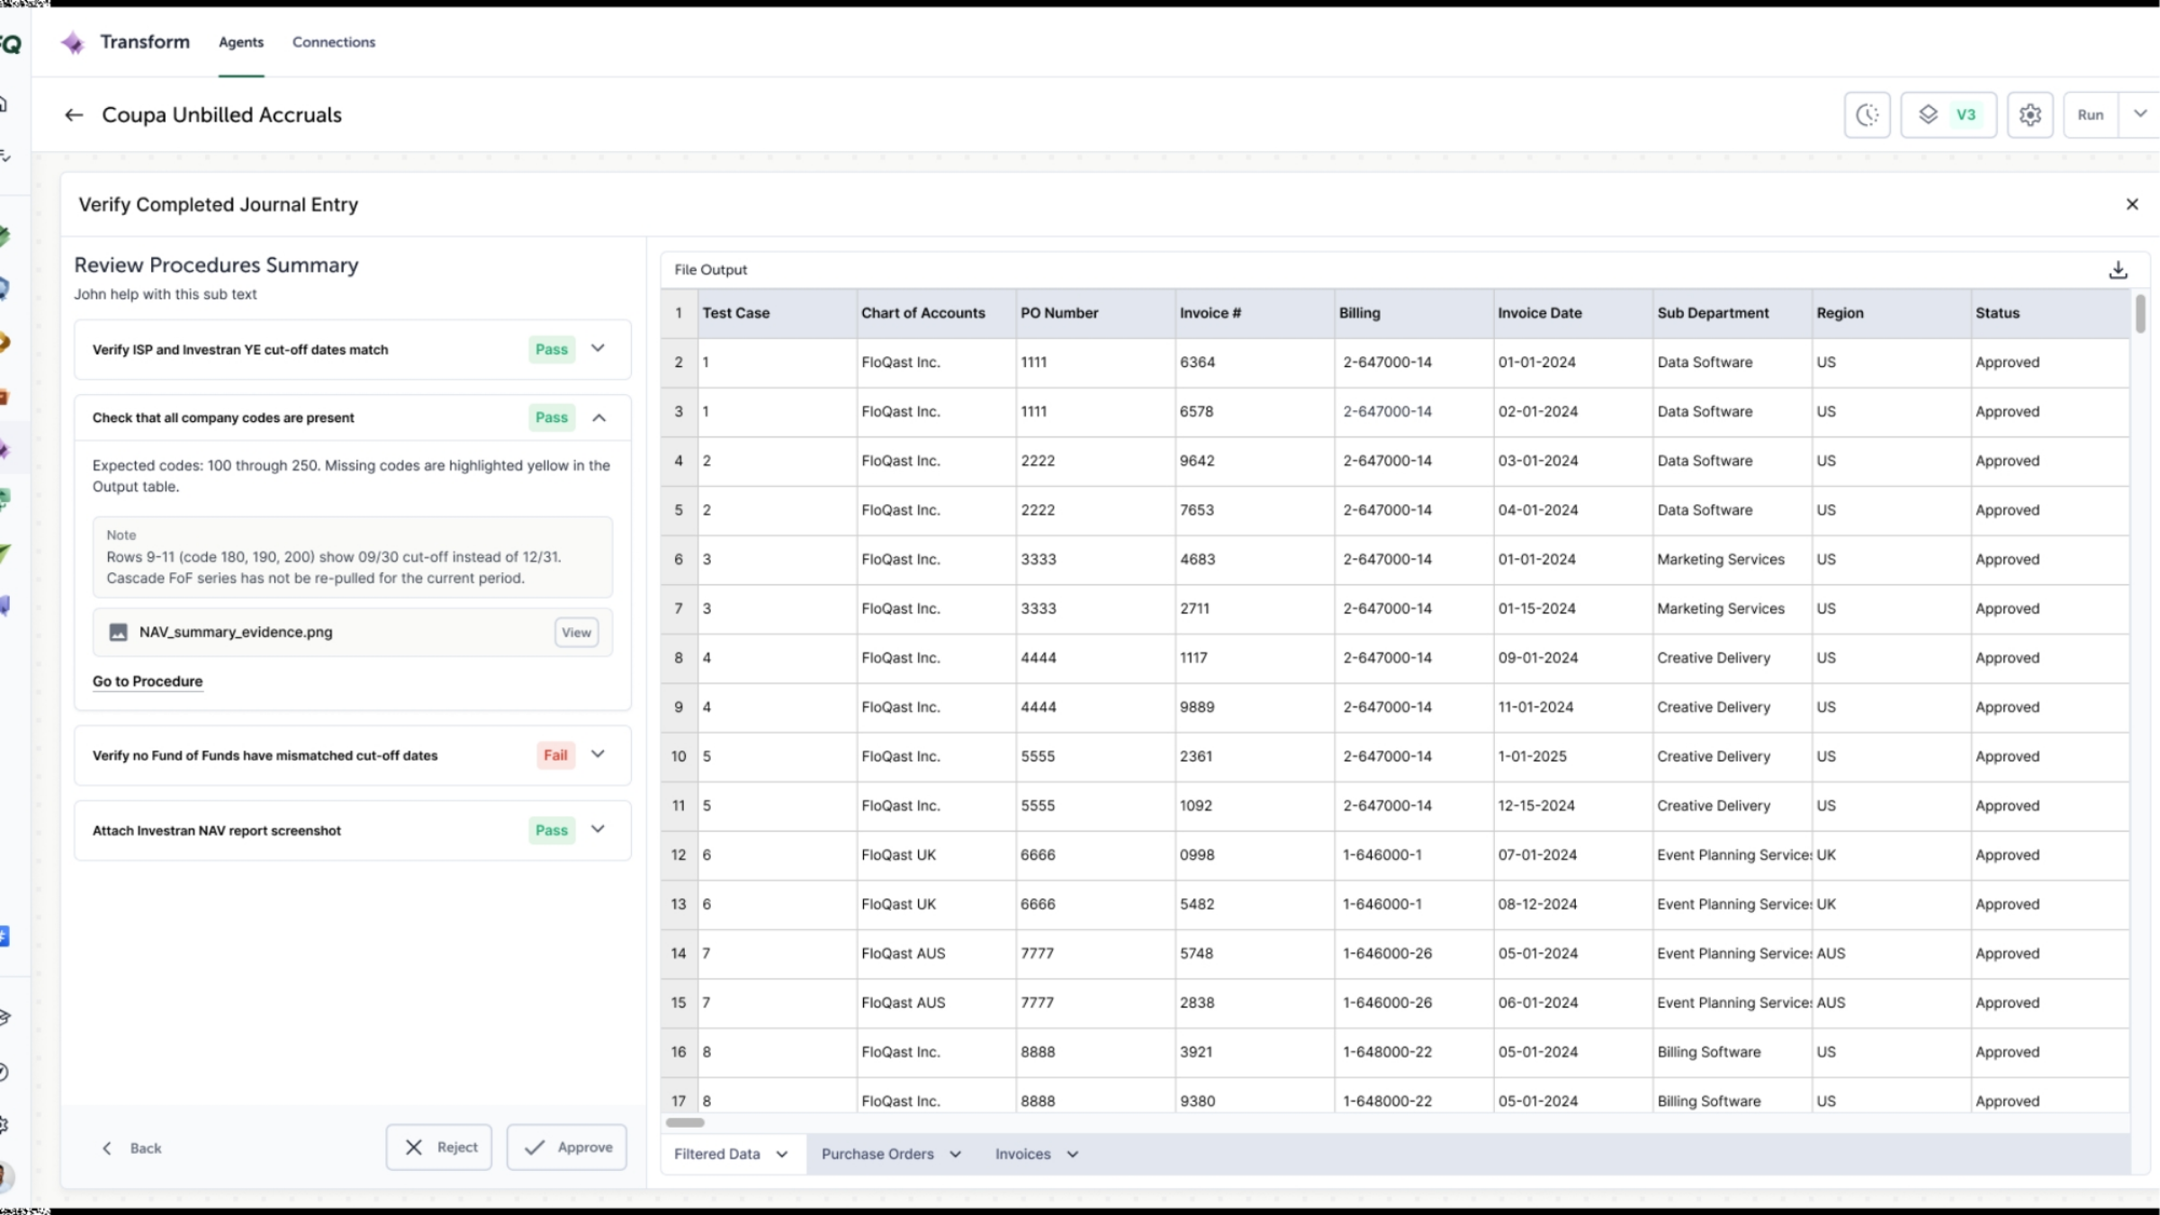
Task: Click the Status column header
Action: (2050, 313)
